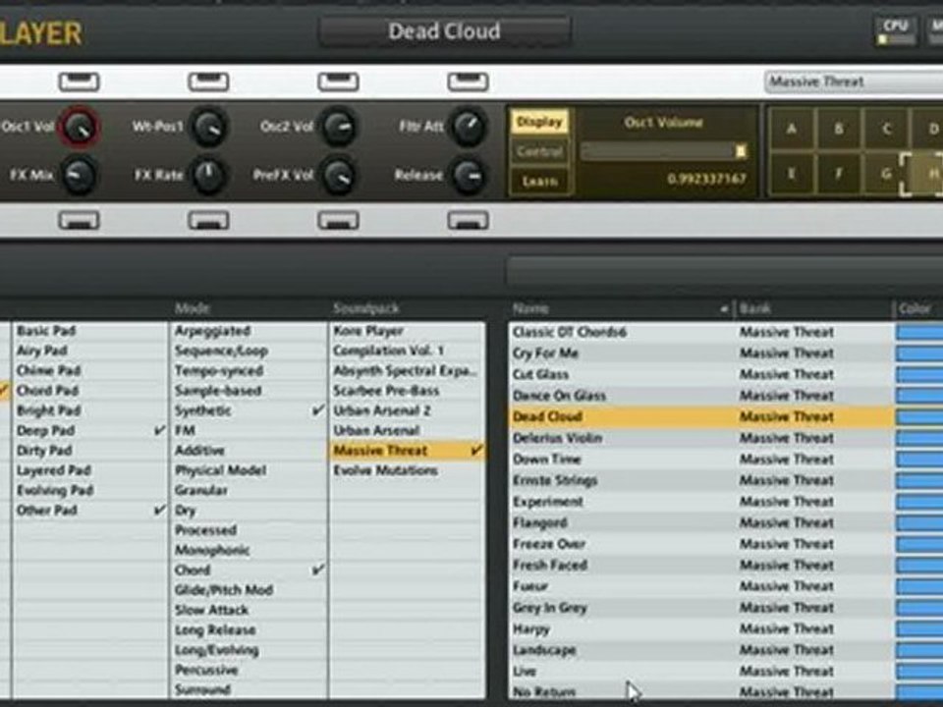Toggle button below Release knob
Image resolution: width=943 pixels, height=707 pixels.
tap(469, 221)
